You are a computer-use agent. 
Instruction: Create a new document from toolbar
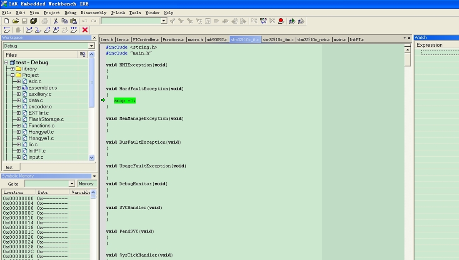coord(6,21)
